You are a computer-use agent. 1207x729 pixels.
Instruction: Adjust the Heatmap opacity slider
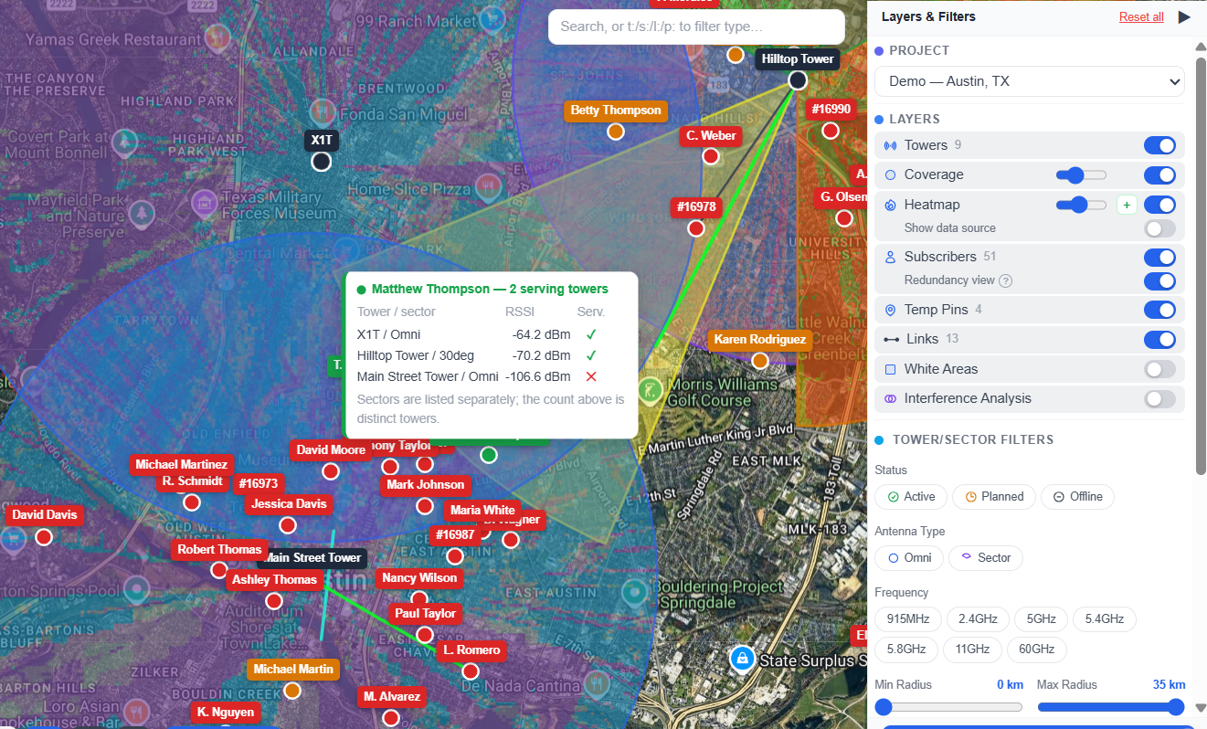coord(1081,205)
